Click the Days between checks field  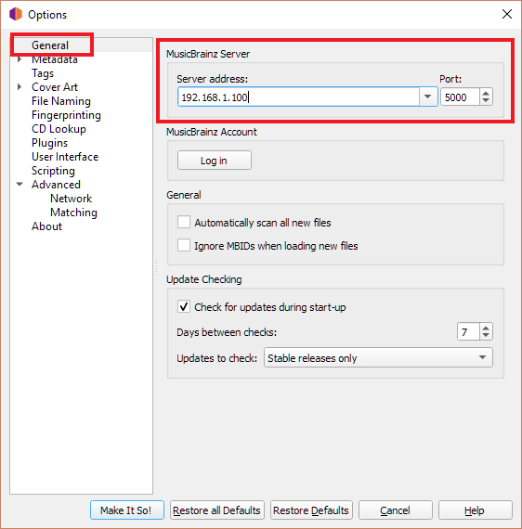click(468, 332)
